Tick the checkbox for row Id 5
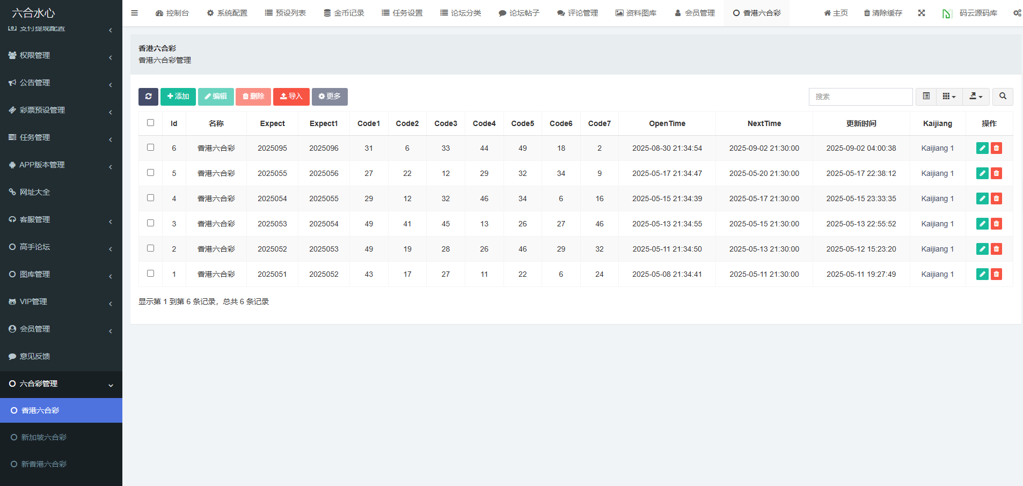 point(151,173)
